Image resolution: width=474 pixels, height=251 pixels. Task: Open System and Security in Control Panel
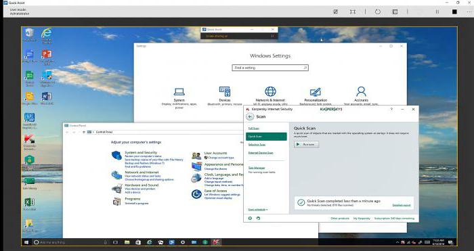pos(141,152)
